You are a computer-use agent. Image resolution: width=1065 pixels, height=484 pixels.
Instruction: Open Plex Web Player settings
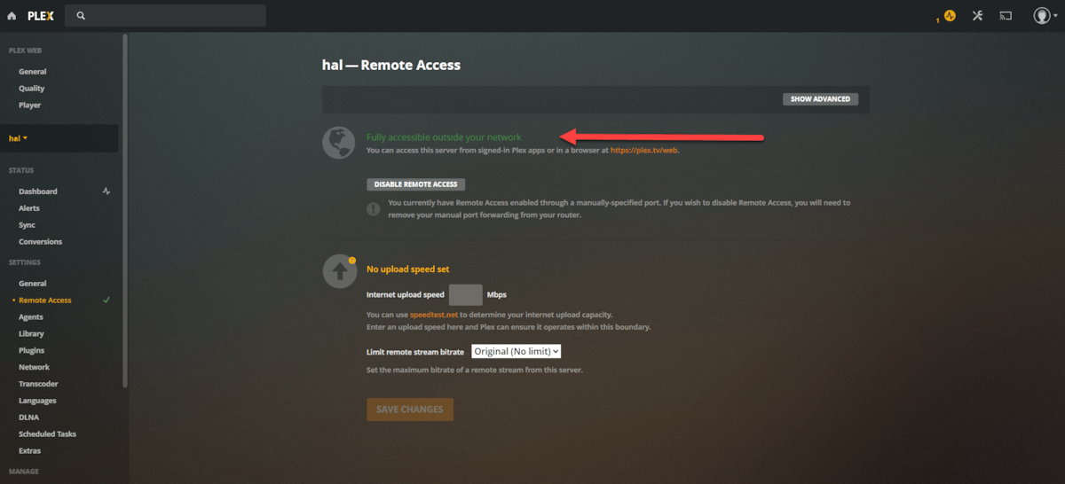[x=30, y=105]
